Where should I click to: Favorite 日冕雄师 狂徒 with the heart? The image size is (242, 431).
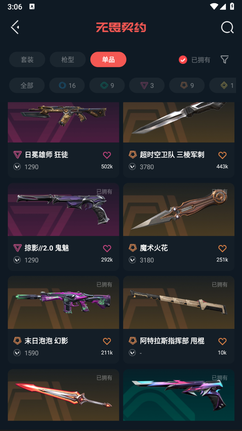tap(107, 155)
